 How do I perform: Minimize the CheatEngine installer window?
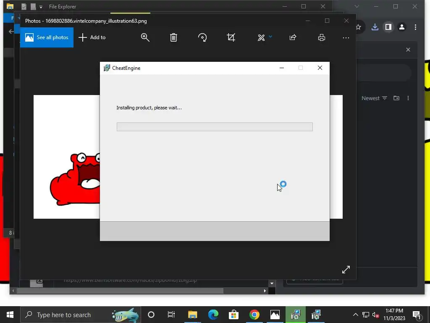tap(282, 68)
